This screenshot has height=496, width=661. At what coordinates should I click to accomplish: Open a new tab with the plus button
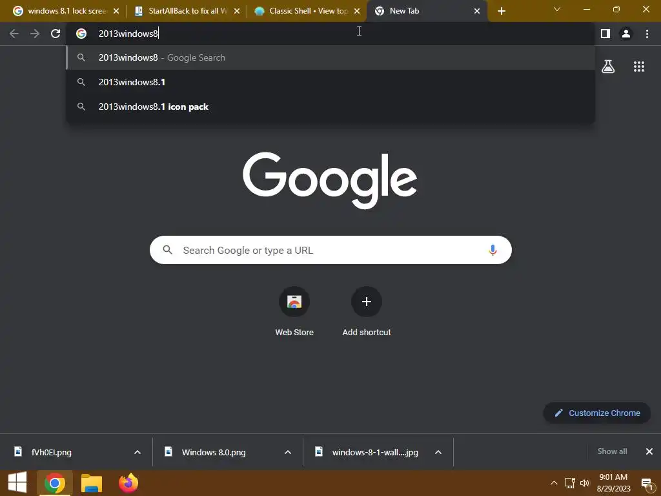point(501,11)
